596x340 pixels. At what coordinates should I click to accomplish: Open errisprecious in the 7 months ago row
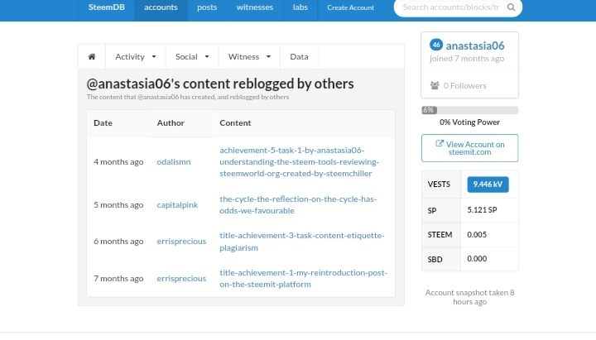pyautogui.click(x=181, y=279)
